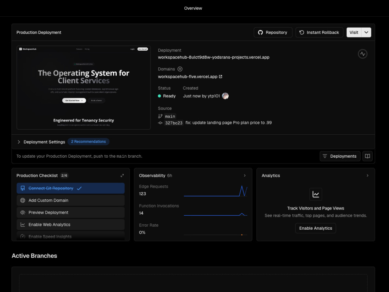Open the main branch source
The width and height of the screenshot is (389, 292).
point(170,116)
